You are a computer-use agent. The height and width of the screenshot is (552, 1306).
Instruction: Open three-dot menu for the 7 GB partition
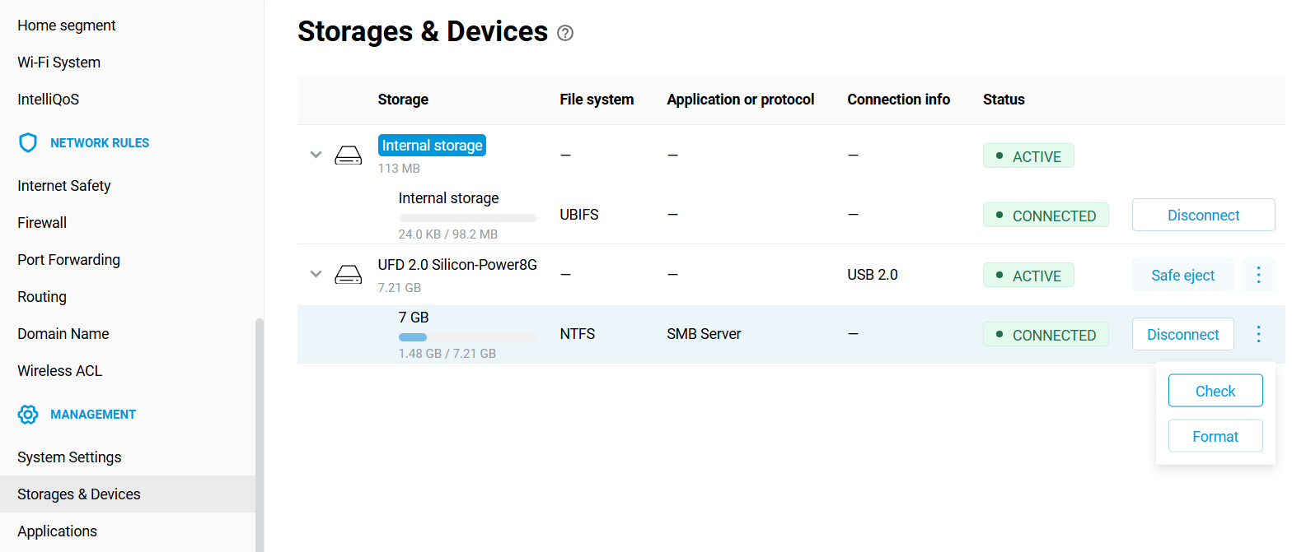[1258, 334]
